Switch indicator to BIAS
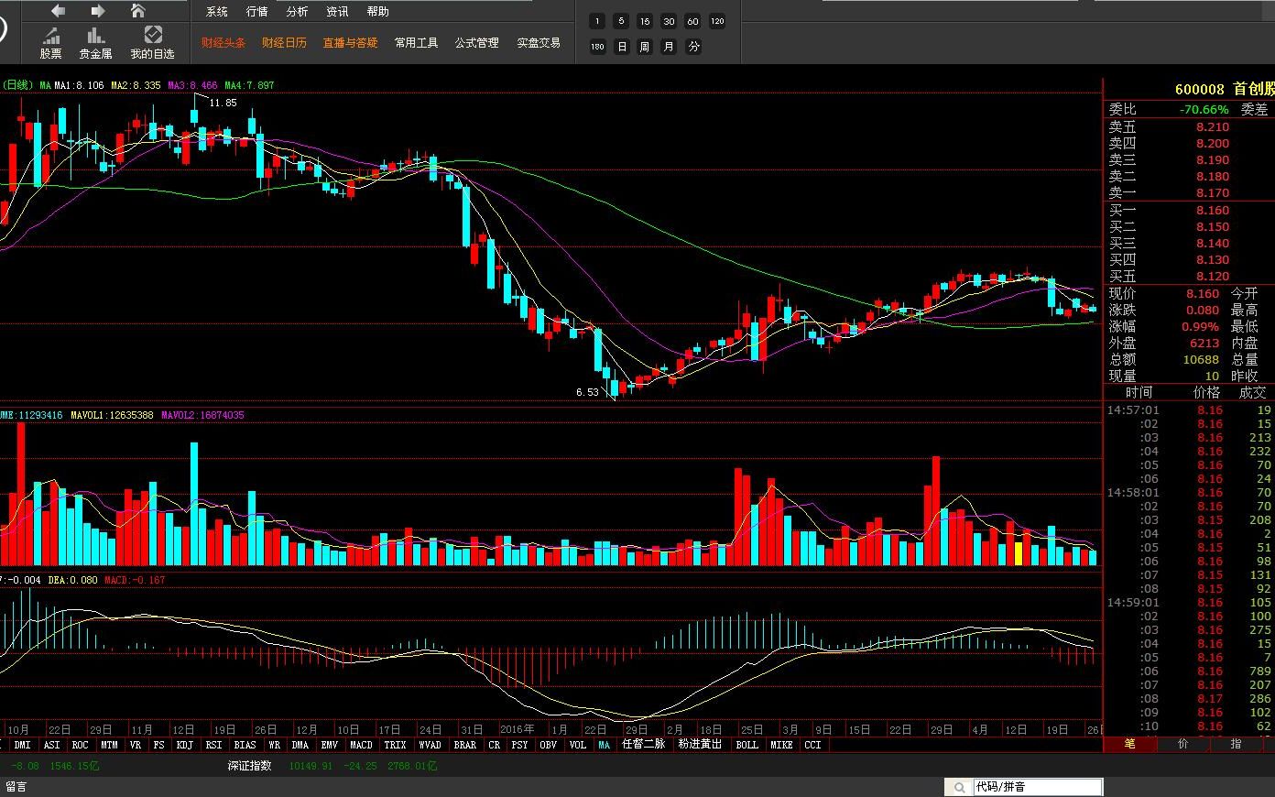Screen dimensions: 1275x797 [245, 745]
